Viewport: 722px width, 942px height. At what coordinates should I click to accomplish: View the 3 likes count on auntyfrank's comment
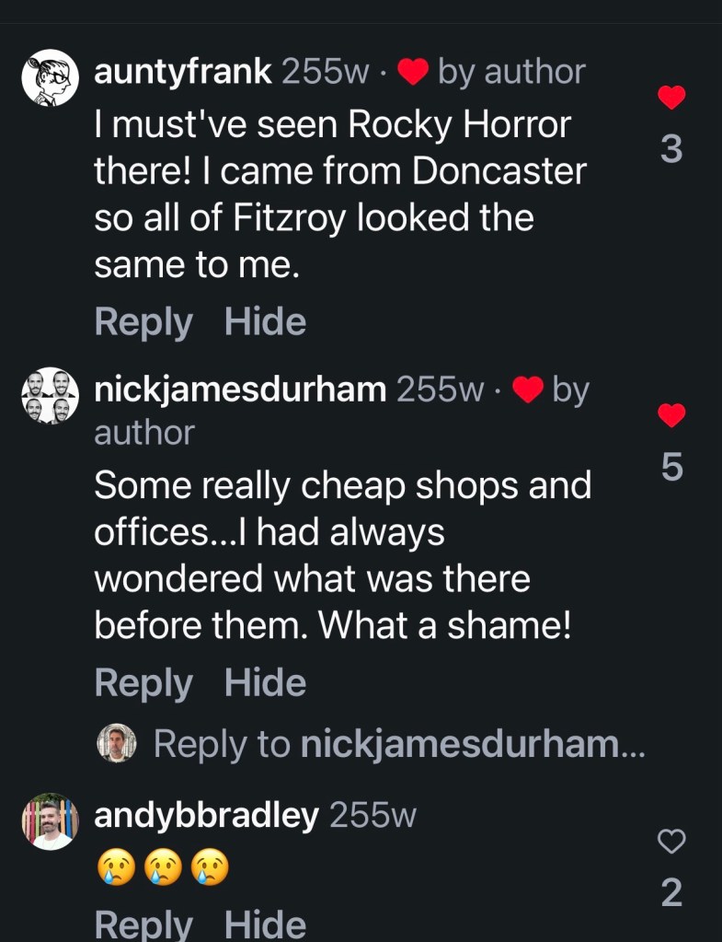(672, 149)
